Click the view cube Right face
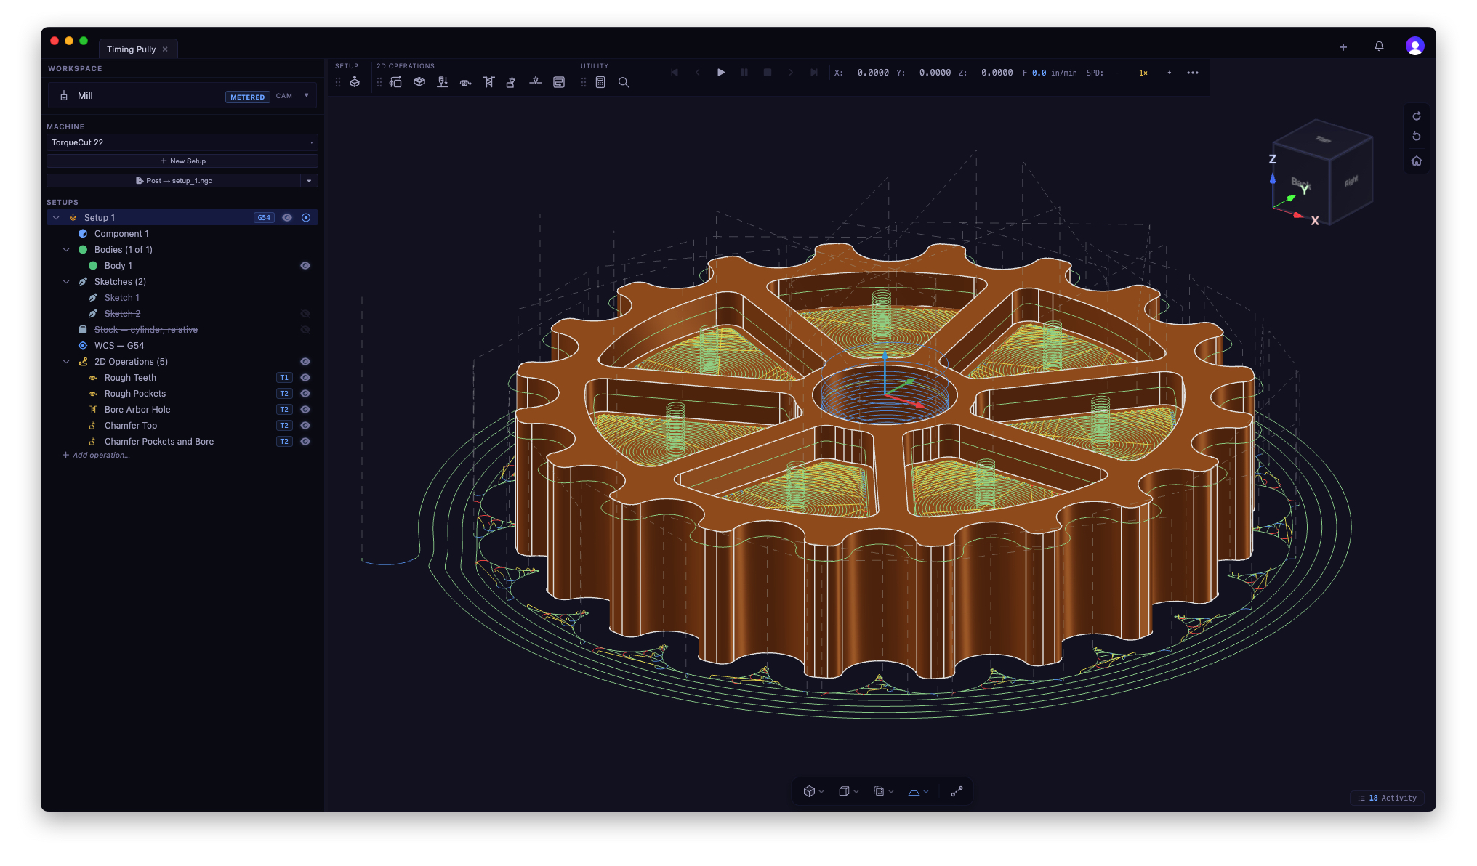 coord(1351,182)
